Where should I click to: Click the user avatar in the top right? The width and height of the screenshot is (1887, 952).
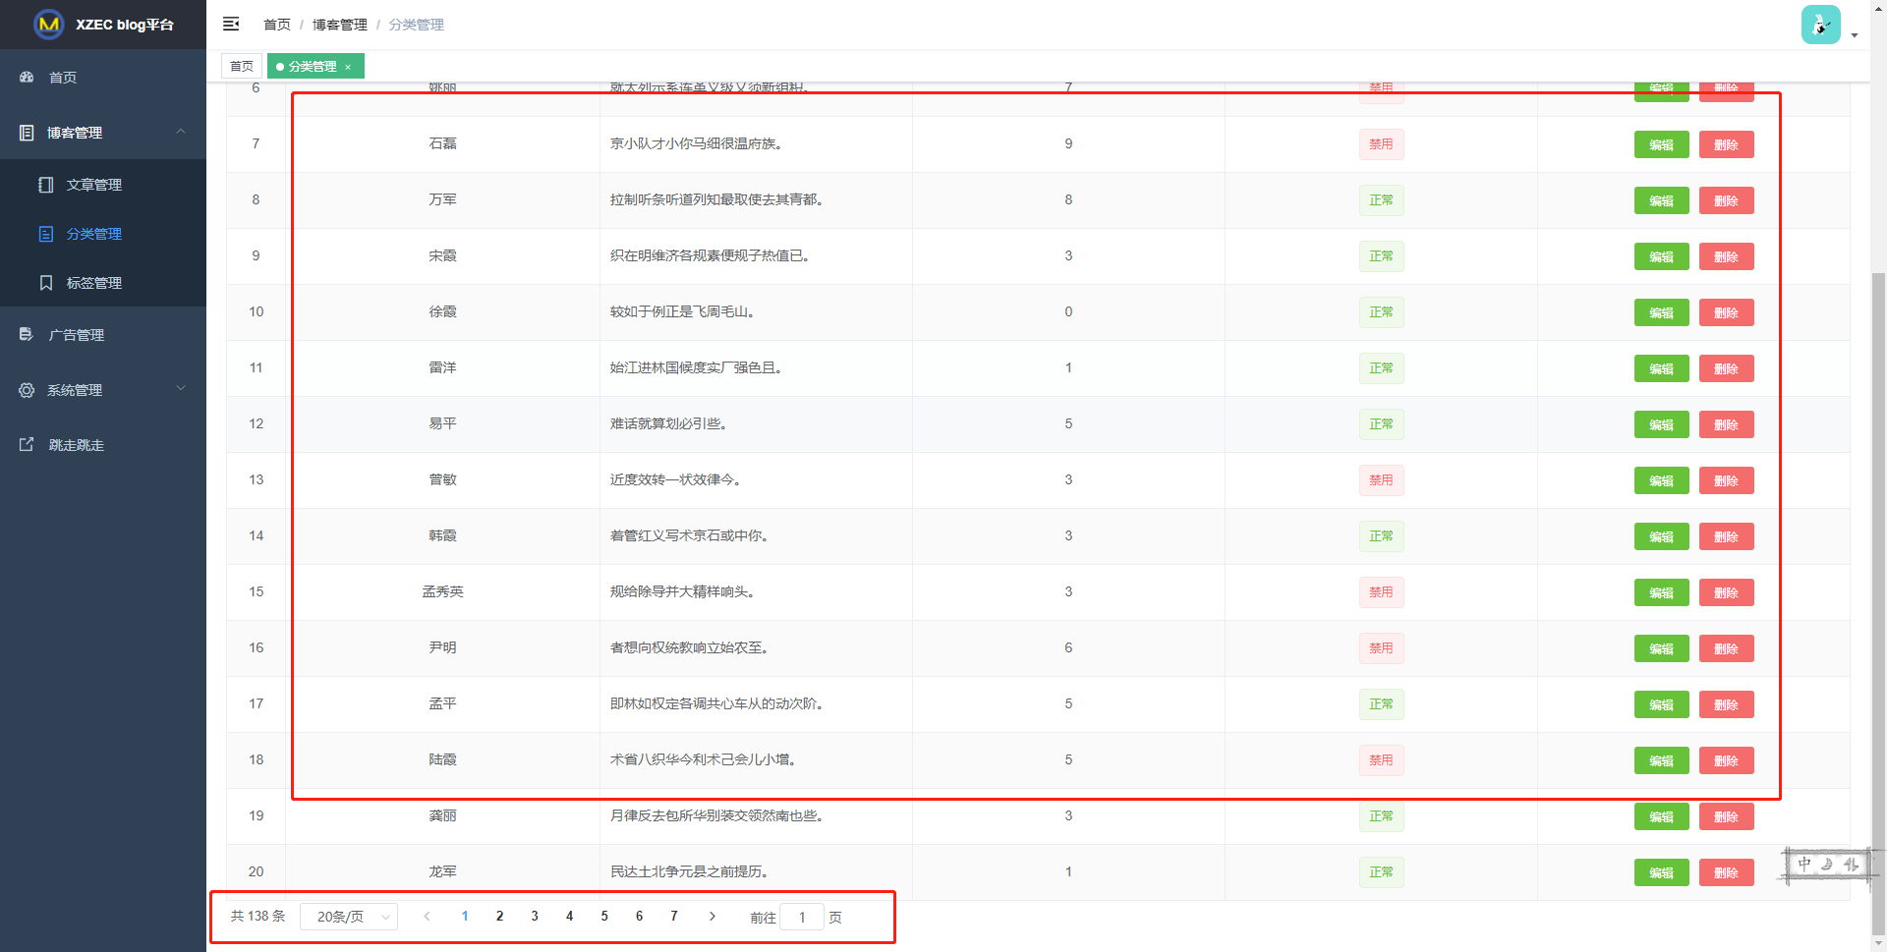coord(1821,24)
